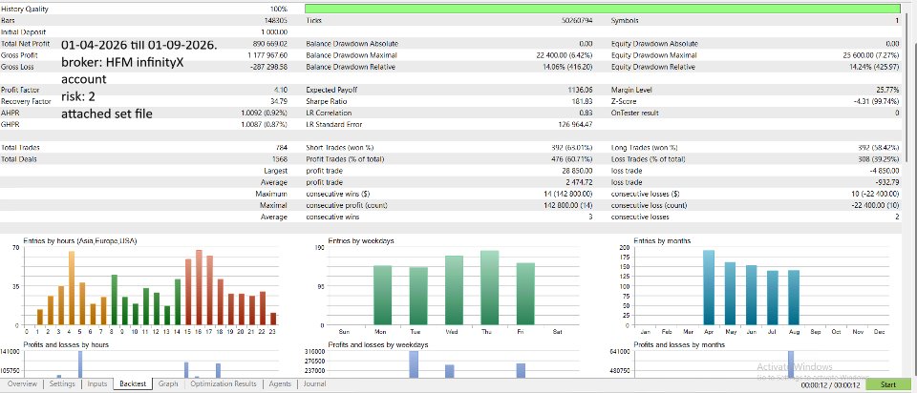Click the Margin Level value 25.77%

coord(886,90)
